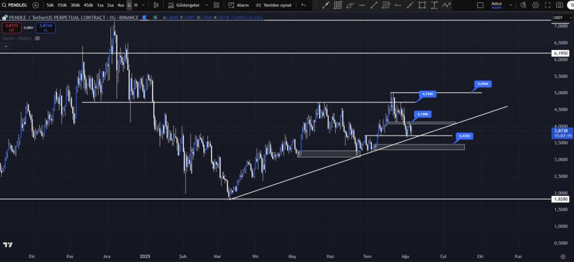Viewport: 574px width, 262px height.
Task: Switch to the 4sa timeframe
Action: [121, 5]
